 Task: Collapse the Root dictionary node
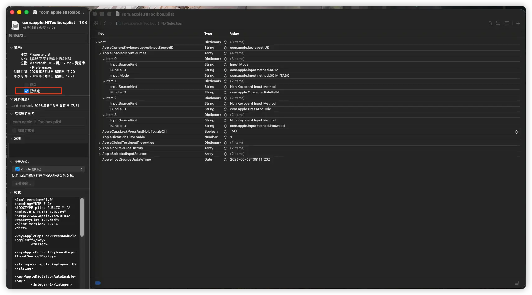(x=96, y=42)
